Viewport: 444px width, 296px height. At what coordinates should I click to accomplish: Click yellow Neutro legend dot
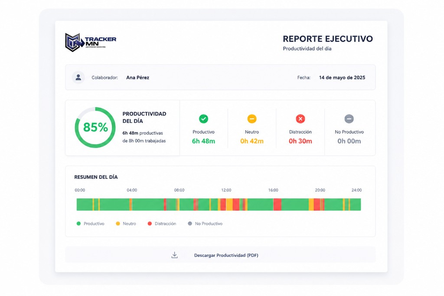(x=118, y=224)
